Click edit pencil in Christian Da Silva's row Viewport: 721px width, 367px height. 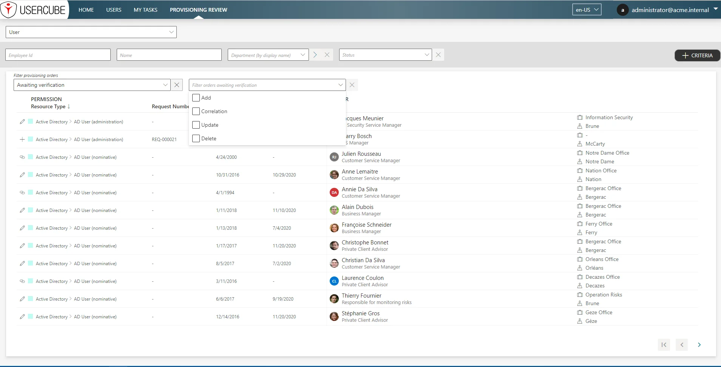click(22, 263)
